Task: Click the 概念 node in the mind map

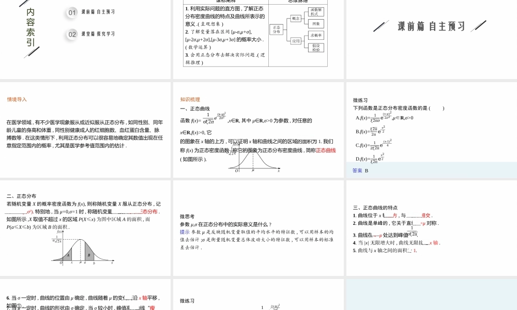Action: point(295,19)
